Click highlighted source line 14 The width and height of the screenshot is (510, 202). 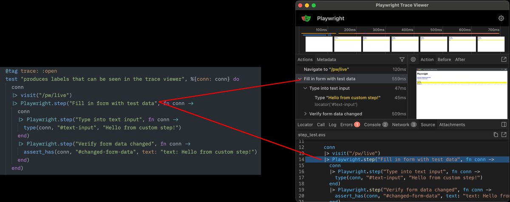click(407, 159)
